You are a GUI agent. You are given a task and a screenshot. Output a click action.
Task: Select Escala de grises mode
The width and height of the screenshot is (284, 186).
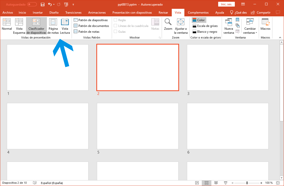point(205,26)
